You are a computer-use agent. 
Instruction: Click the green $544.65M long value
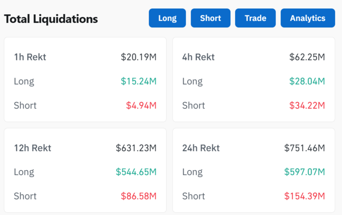click(x=136, y=172)
